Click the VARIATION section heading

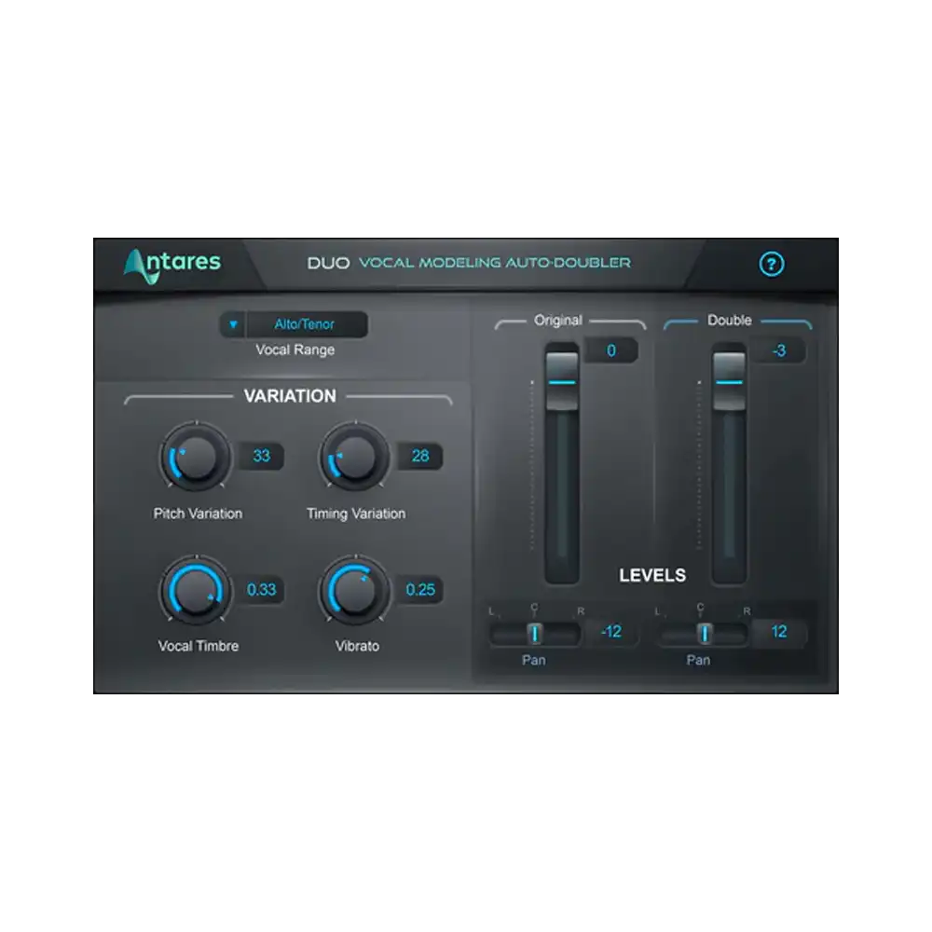290,396
